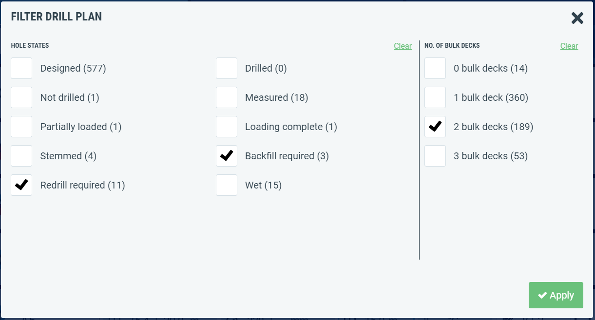Tick the Loading complete (1) checkbox
The image size is (595, 320).
coord(227,127)
